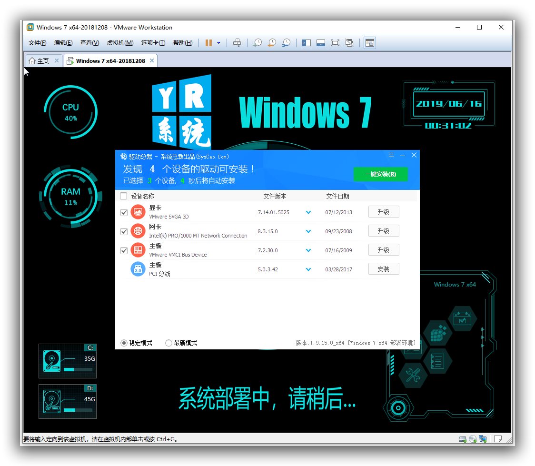Click the console view toolbar icon
Screen dimensions: 535x466
coord(370,43)
